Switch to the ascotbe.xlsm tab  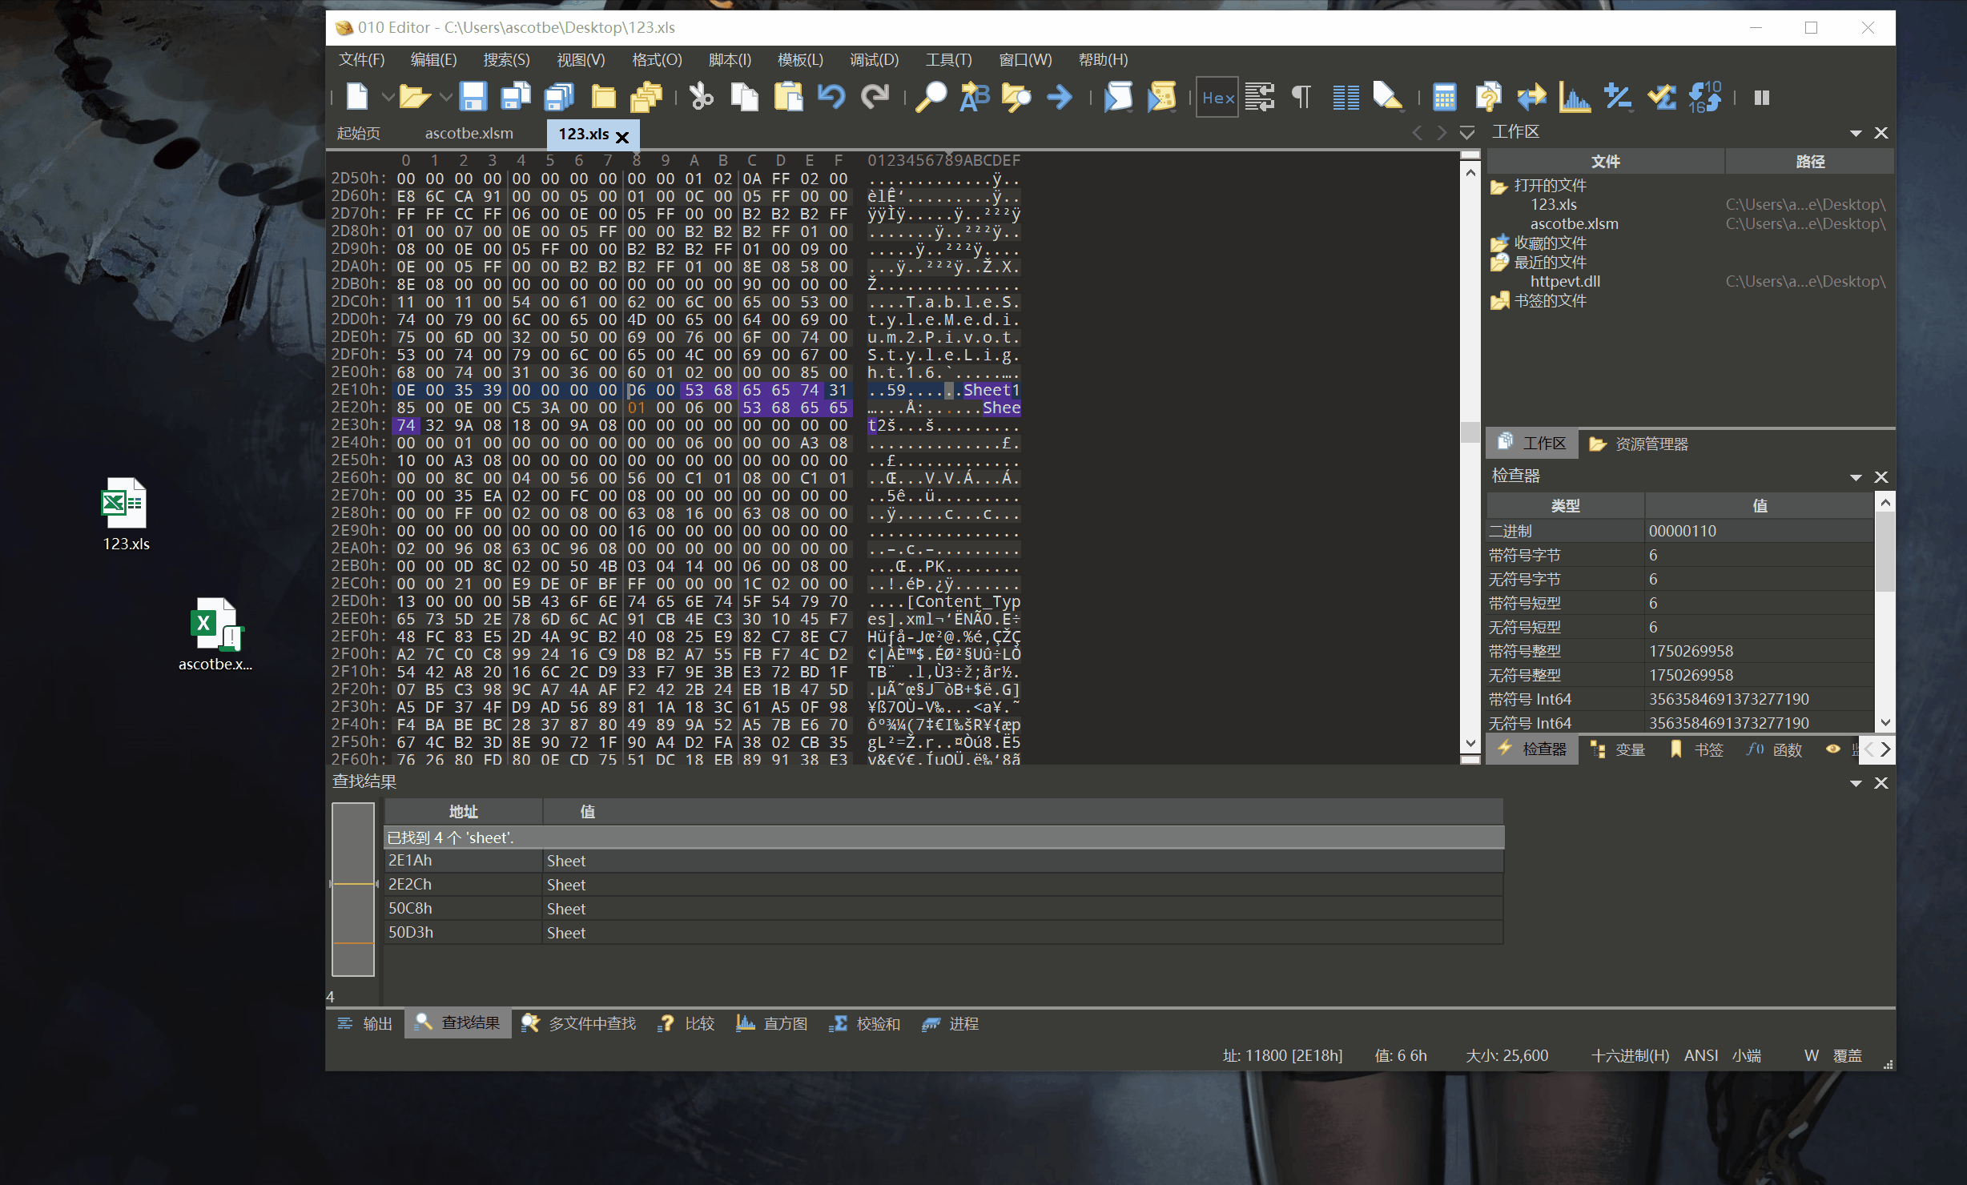pyautogui.click(x=469, y=134)
